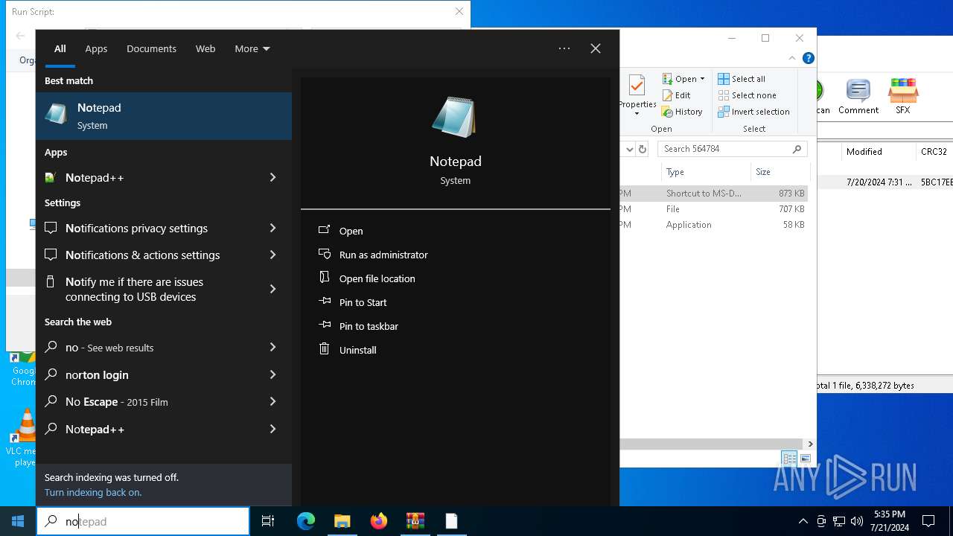Switch Explorer to the large icons view
The height and width of the screenshot is (536, 953).
point(805,459)
